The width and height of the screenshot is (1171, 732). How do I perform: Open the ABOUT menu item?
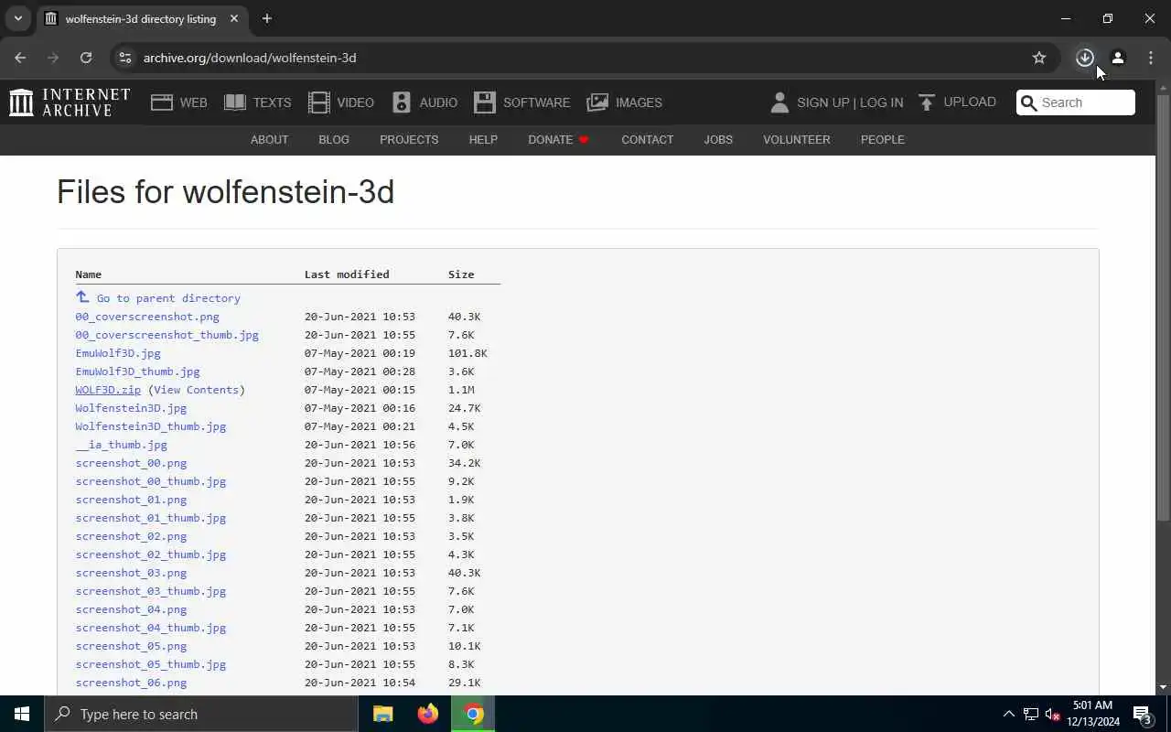tap(269, 139)
